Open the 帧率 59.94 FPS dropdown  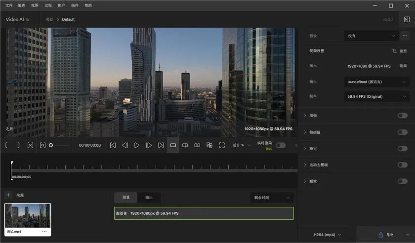[x=376, y=96]
